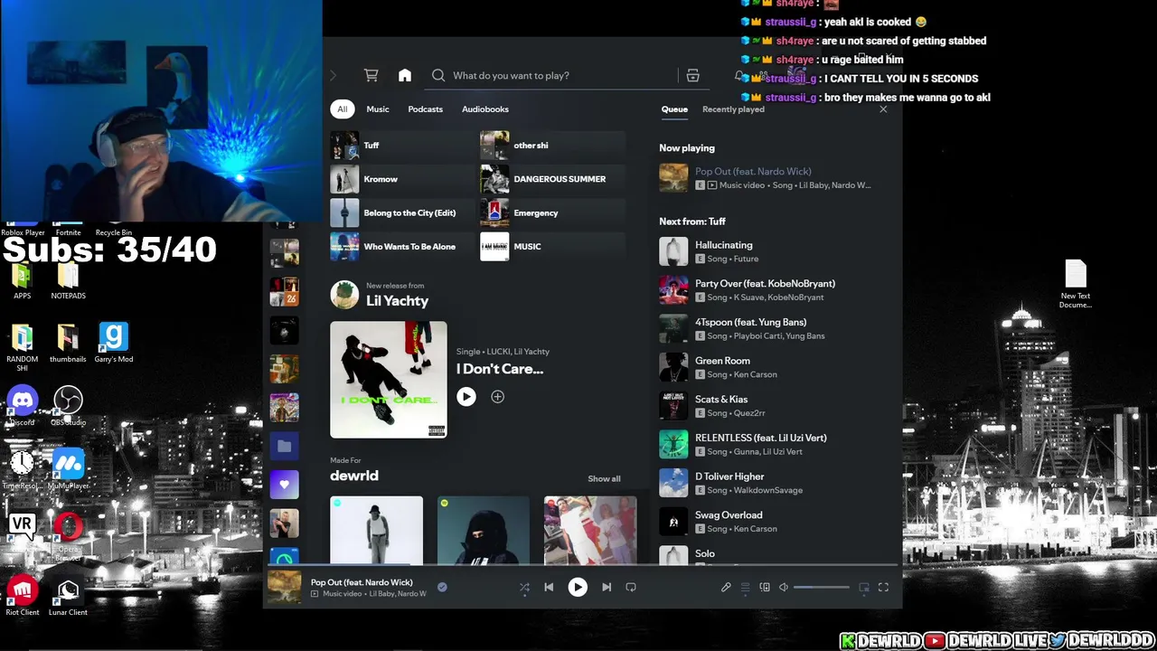
Task: Open the shopping cart icon in Spotify
Action: (371, 76)
